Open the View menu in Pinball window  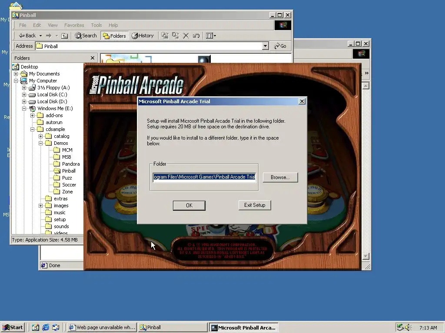point(53,25)
